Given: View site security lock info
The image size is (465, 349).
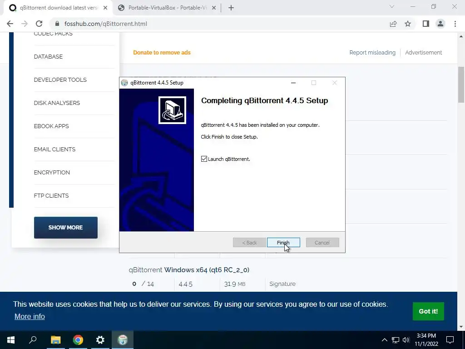Looking at the screenshot, I should tap(58, 24).
